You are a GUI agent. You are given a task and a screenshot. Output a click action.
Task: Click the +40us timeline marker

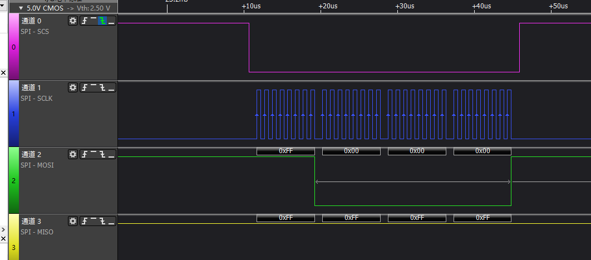482,6
